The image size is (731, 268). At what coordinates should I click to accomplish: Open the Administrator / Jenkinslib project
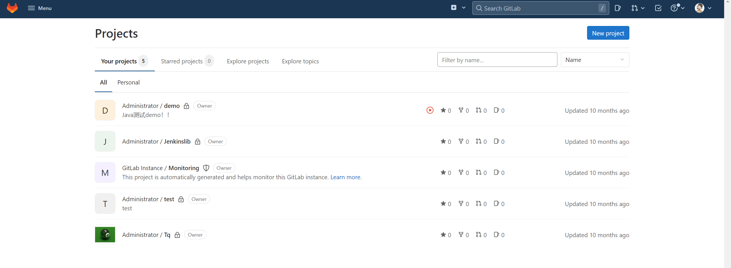pyautogui.click(x=156, y=141)
